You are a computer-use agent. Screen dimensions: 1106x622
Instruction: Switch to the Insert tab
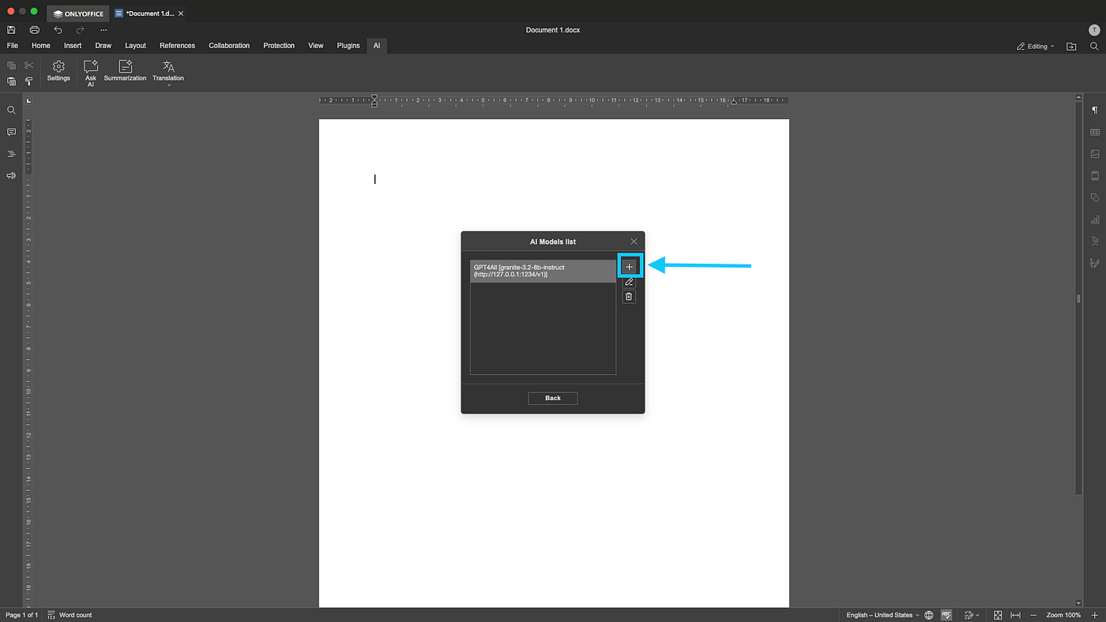tap(73, 46)
